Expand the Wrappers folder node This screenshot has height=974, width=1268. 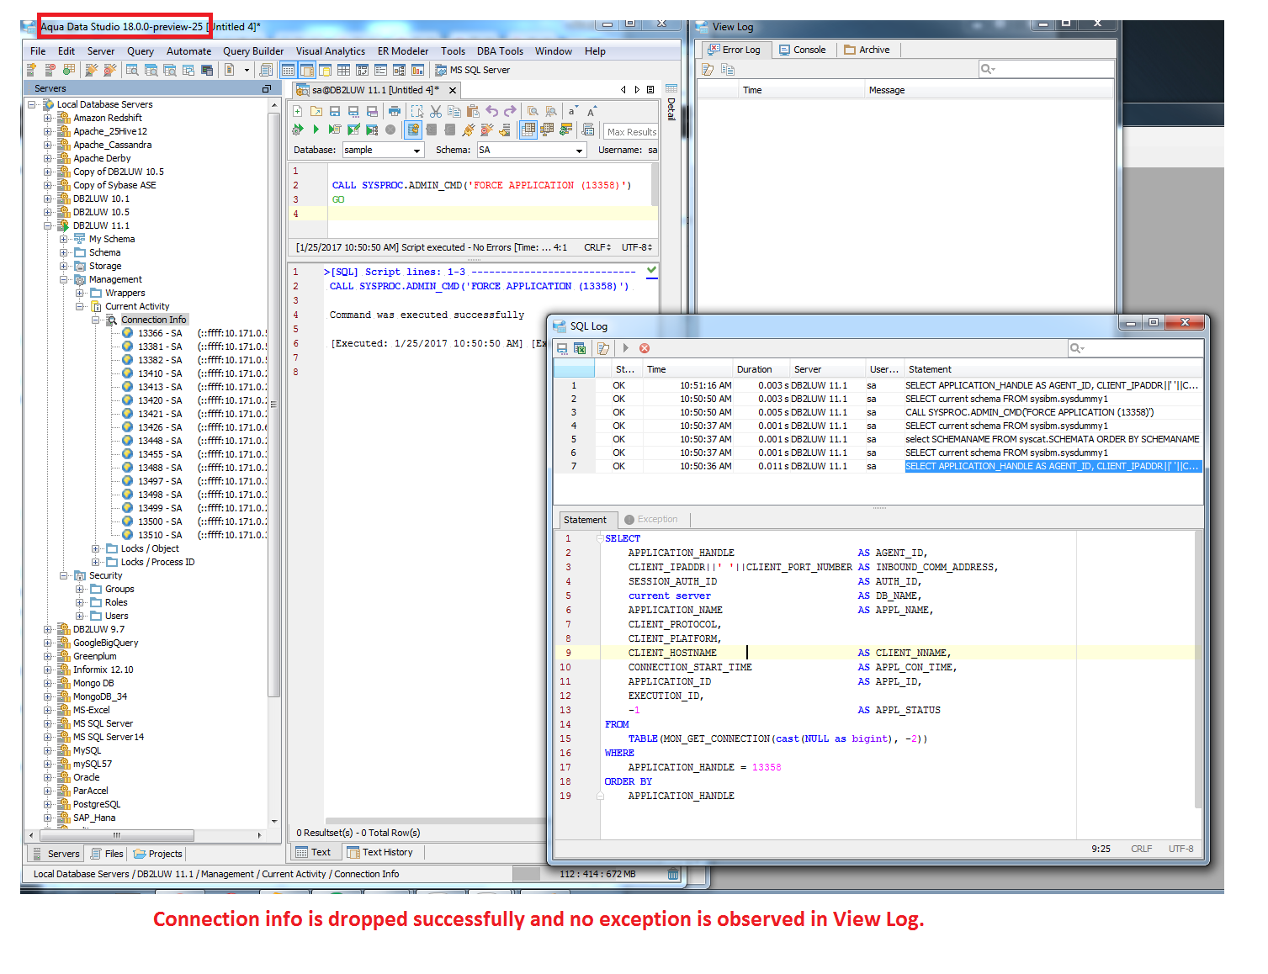click(80, 293)
